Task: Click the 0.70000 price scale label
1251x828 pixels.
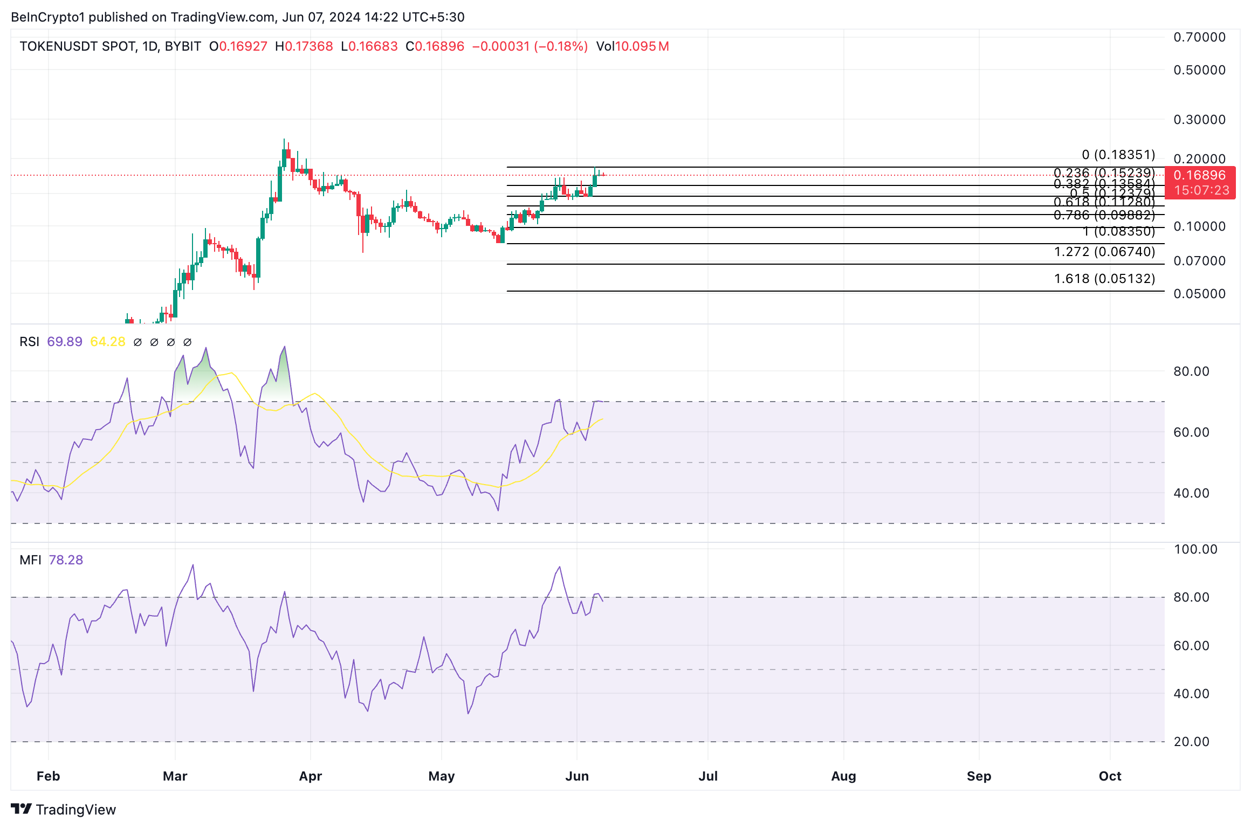Action: click(1199, 37)
